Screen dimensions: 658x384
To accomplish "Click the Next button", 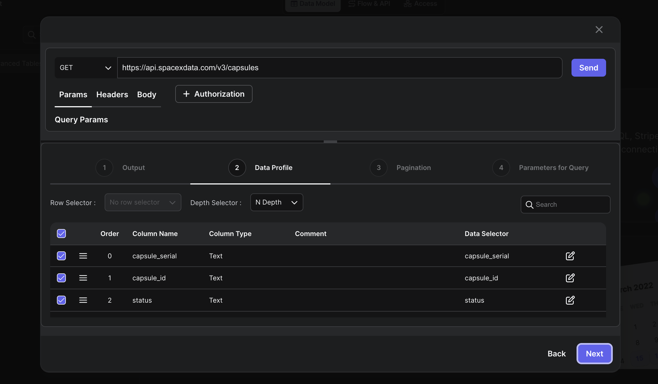I will 594,354.
